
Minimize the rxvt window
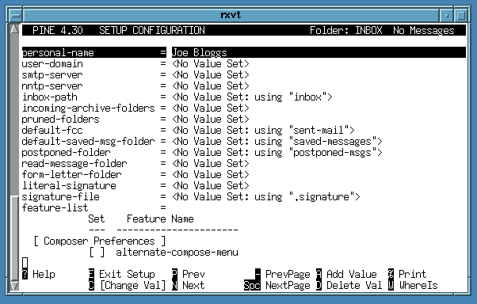tap(446, 15)
